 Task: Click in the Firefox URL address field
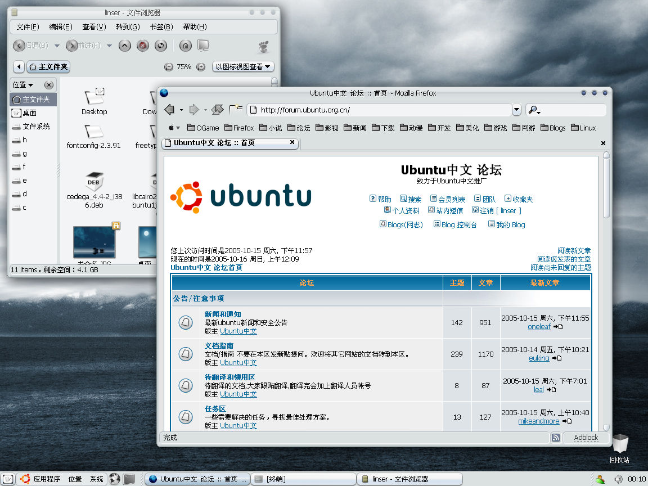click(380, 110)
